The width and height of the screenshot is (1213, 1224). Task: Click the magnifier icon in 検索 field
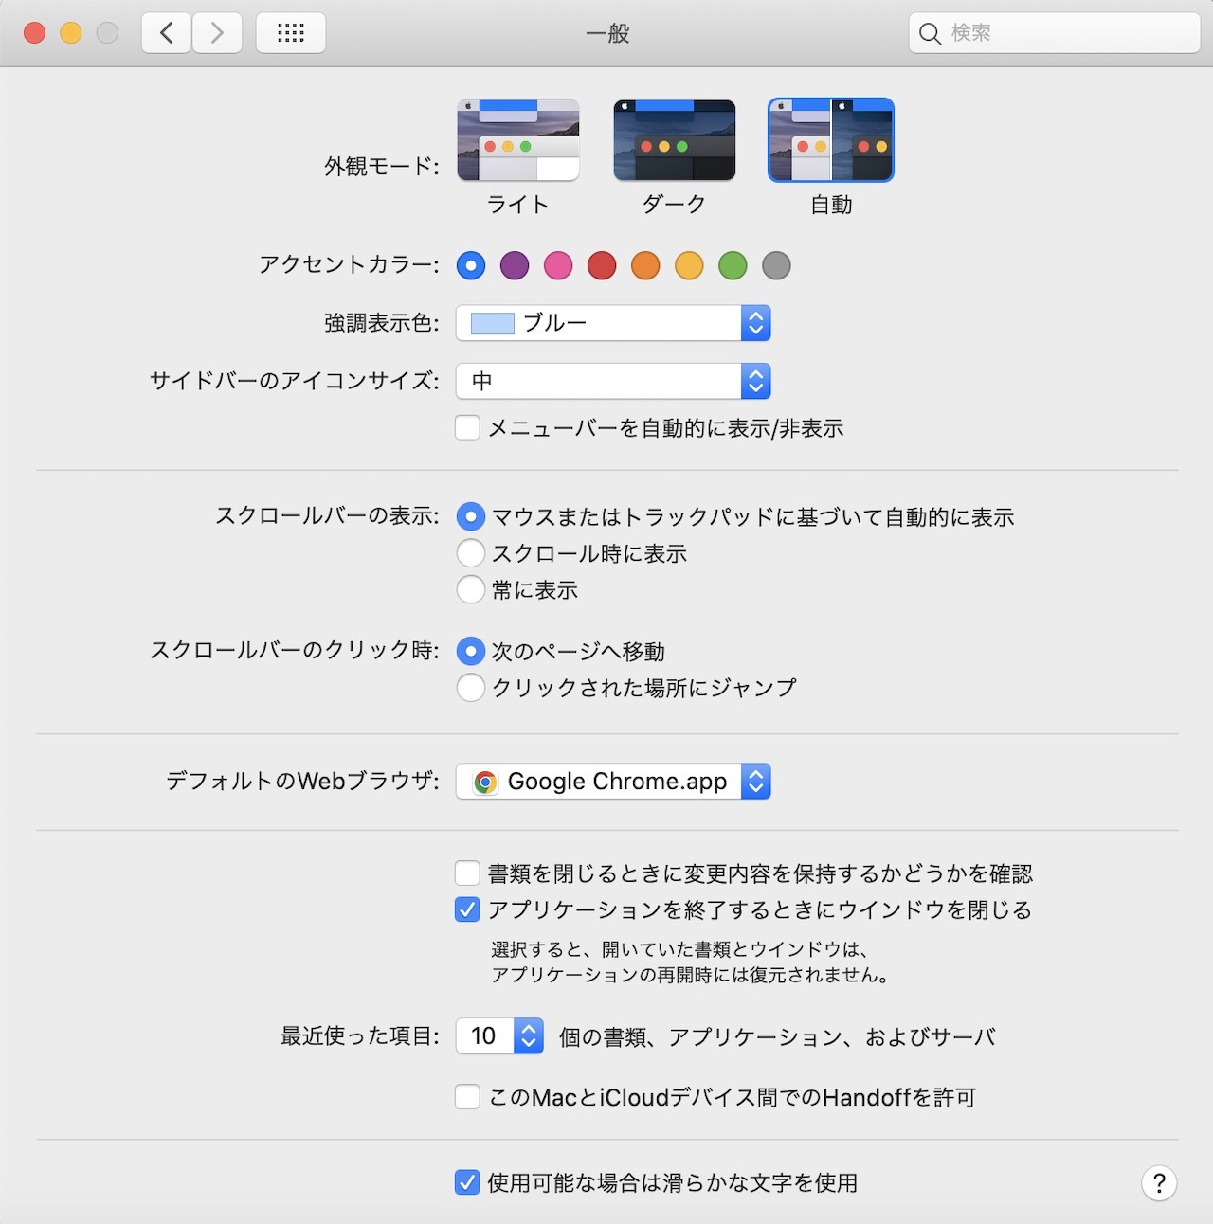tap(931, 33)
